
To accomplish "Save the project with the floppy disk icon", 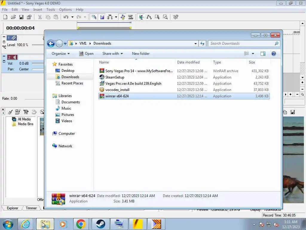I will (21, 17).
